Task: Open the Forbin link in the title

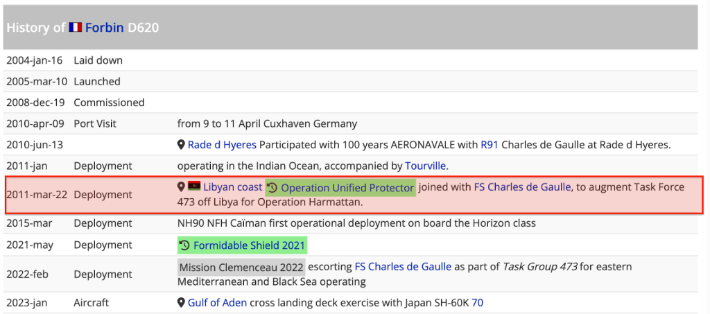Action: tap(105, 28)
